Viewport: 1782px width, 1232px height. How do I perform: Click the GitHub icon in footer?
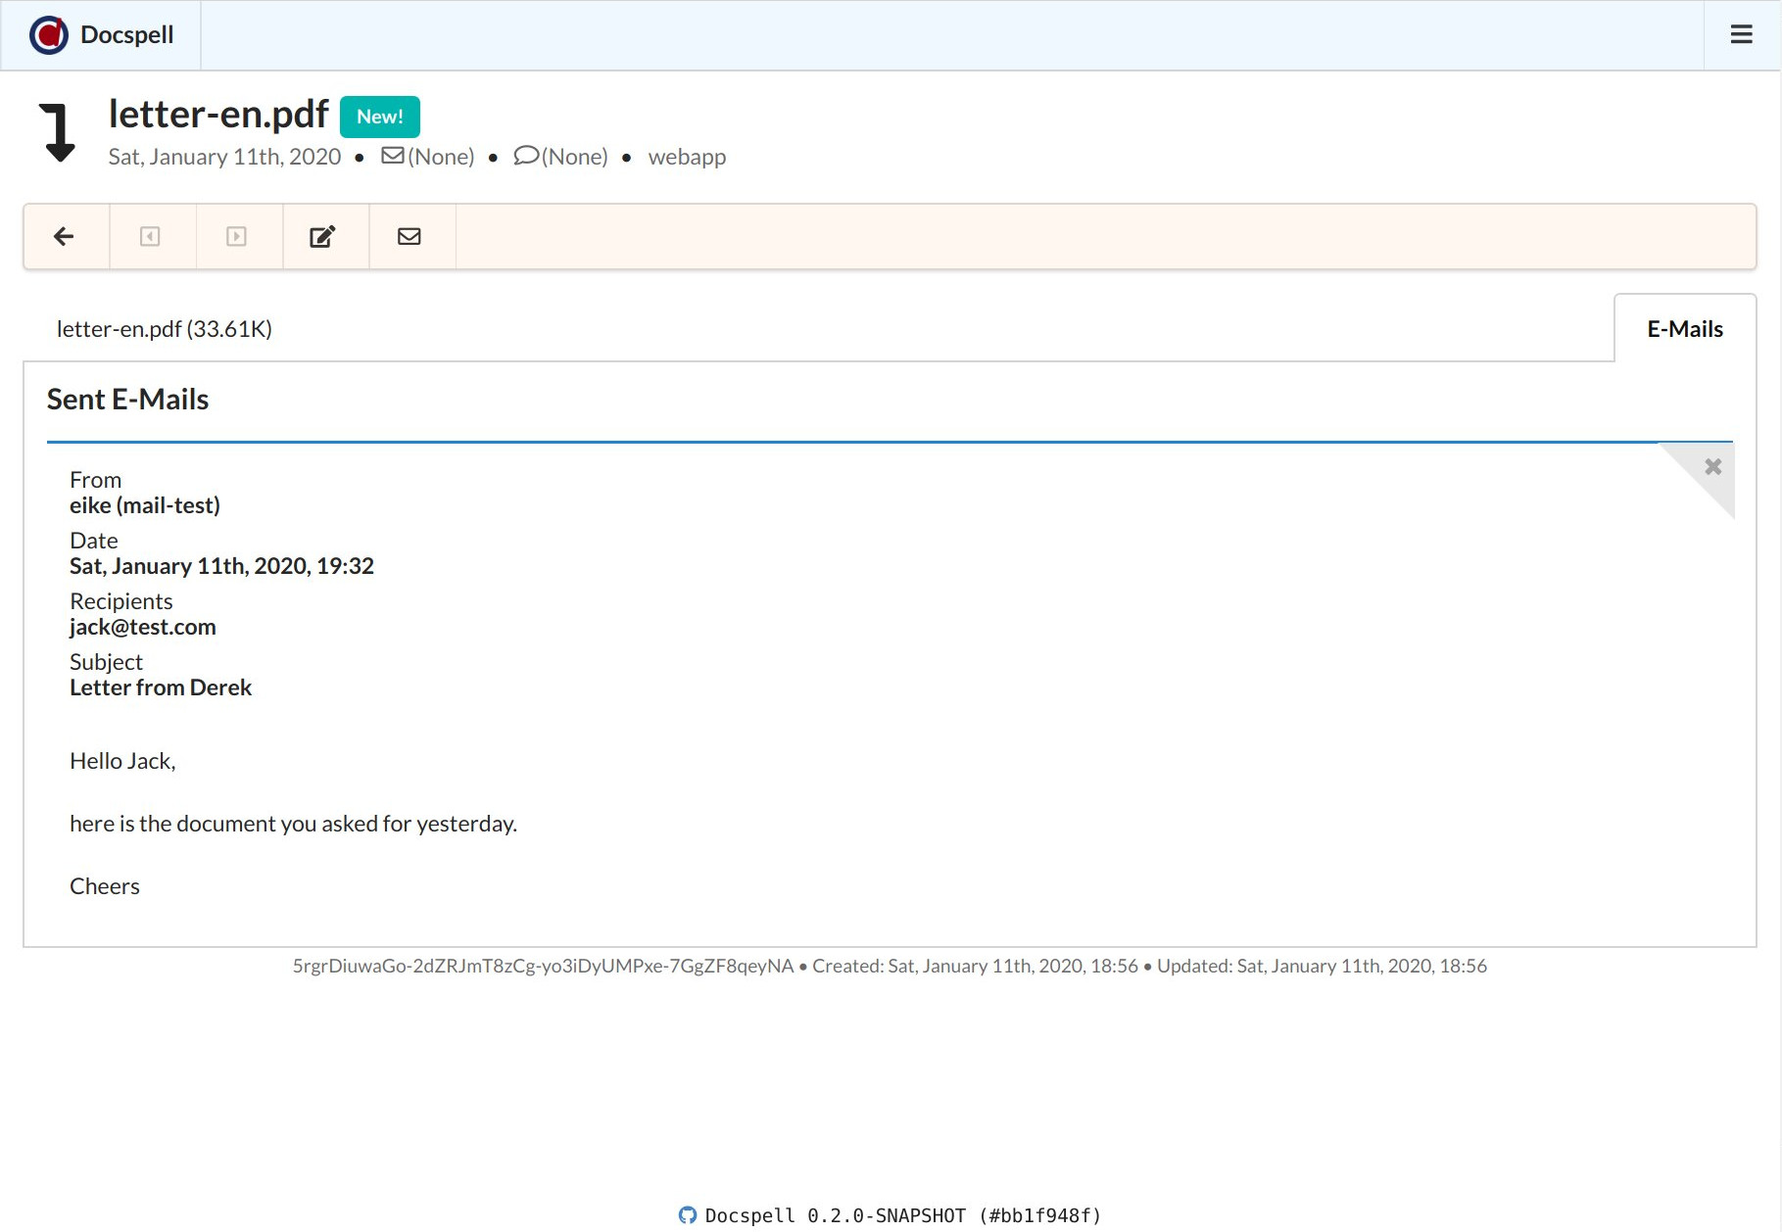pyautogui.click(x=688, y=1215)
